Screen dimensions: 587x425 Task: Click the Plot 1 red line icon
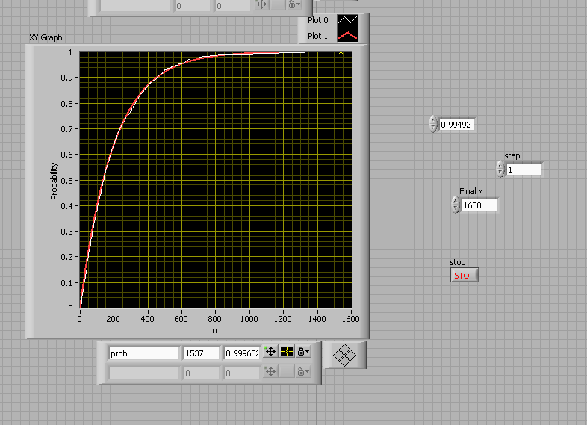(347, 35)
